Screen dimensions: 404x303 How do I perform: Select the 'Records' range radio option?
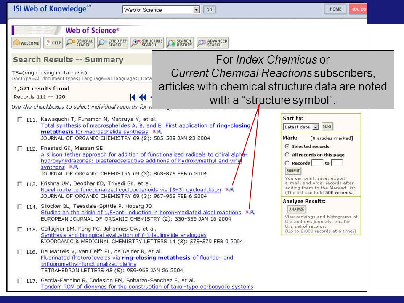(x=287, y=163)
